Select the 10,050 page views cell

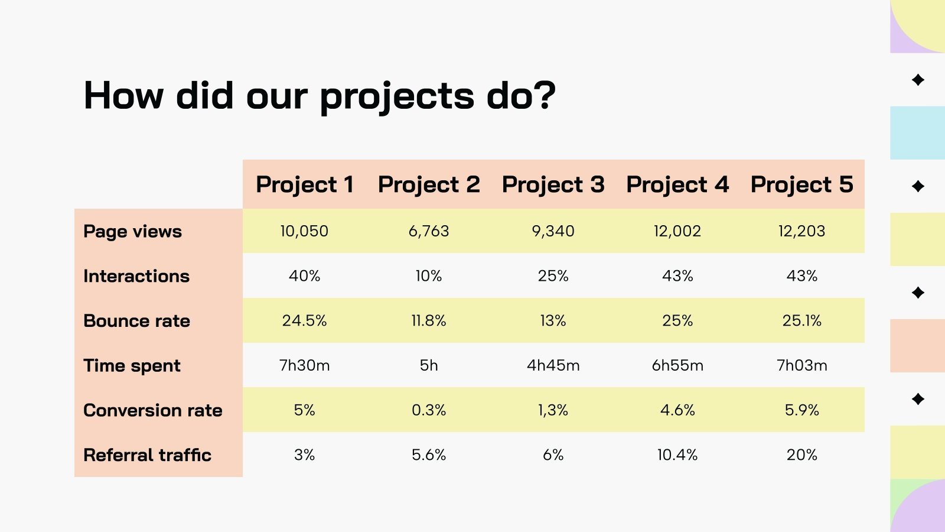click(304, 231)
